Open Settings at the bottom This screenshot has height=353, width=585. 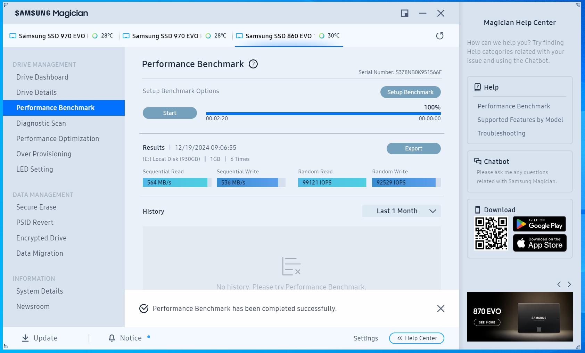[x=366, y=338]
